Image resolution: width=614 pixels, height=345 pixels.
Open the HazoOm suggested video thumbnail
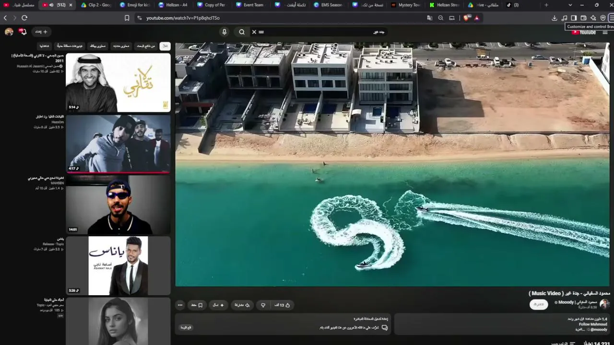(x=118, y=144)
